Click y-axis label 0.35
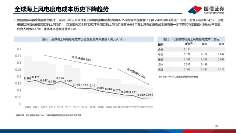The height and width of the screenshot is (133, 236). (18, 56)
